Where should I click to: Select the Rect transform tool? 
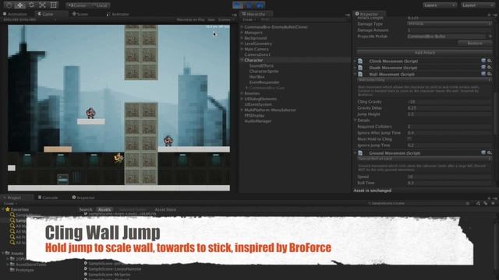[x=54, y=5]
